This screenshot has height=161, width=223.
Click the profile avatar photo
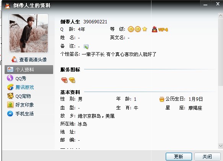click(x=29, y=33)
